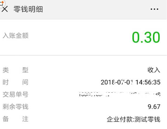Click the partial icon in top-left corner
Image resolution: width=167 pixels, height=129 pixels.
click(2, 4)
